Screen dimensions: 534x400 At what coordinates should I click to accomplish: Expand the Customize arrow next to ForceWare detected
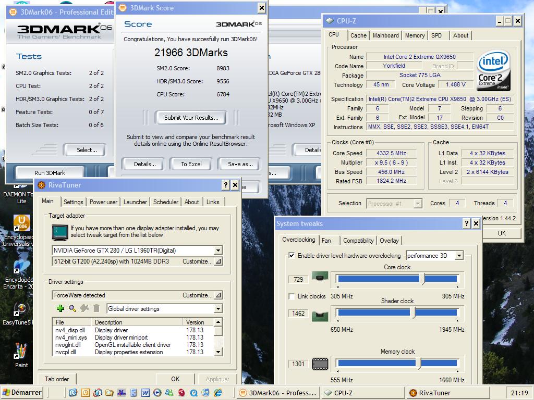pyautogui.click(x=218, y=295)
